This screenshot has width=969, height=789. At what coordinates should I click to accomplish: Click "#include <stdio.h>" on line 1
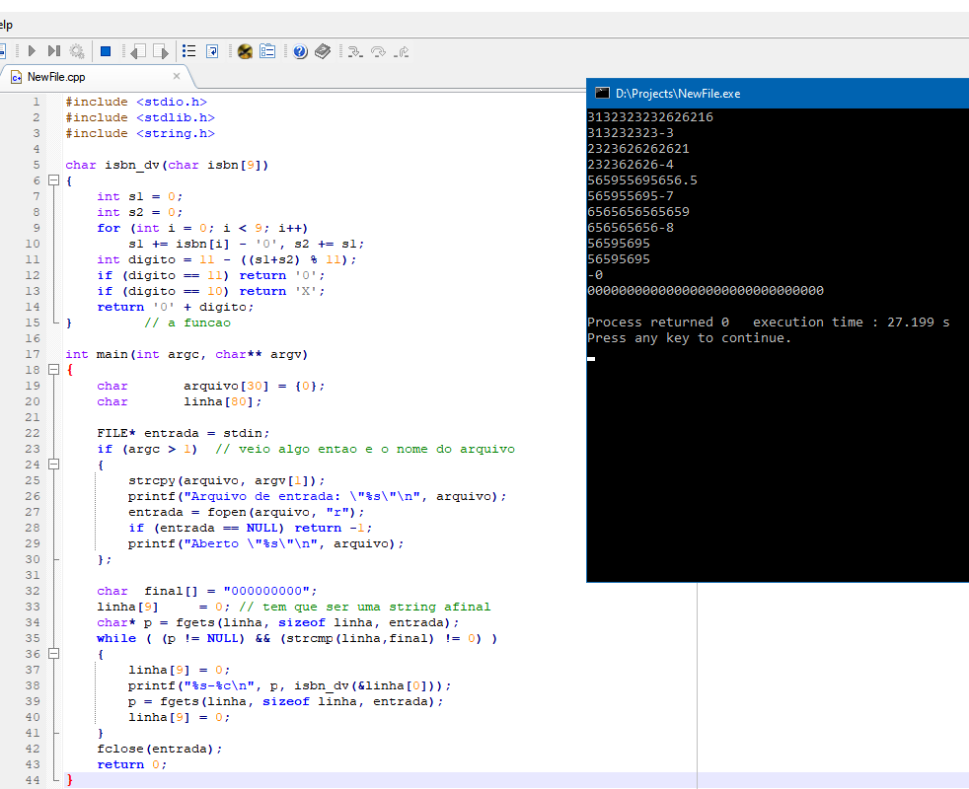coord(136,102)
